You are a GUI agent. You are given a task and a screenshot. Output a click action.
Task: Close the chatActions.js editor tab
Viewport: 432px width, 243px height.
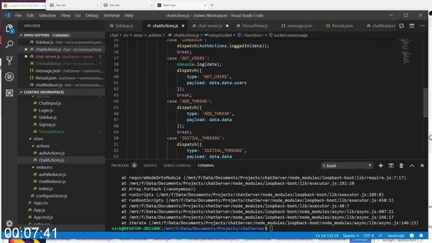183,26
